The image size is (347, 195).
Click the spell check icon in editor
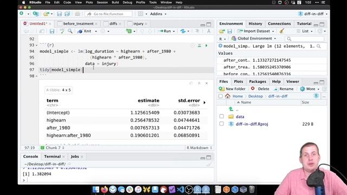tap(62, 31)
